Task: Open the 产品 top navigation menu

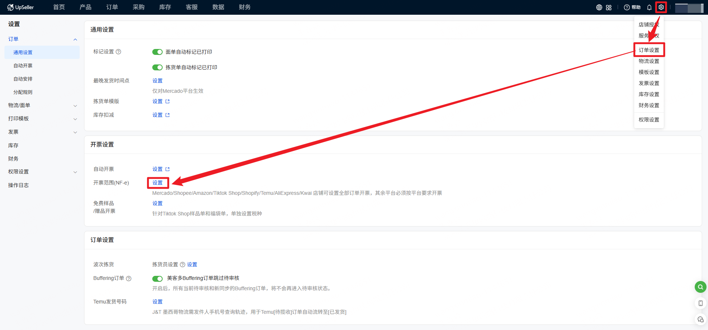Action: pyautogui.click(x=85, y=7)
